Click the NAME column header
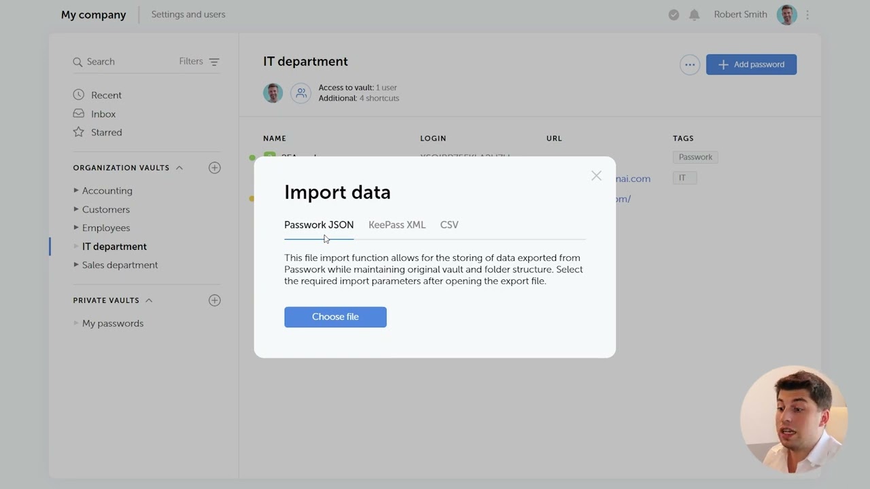The width and height of the screenshot is (870, 489). (x=275, y=139)
